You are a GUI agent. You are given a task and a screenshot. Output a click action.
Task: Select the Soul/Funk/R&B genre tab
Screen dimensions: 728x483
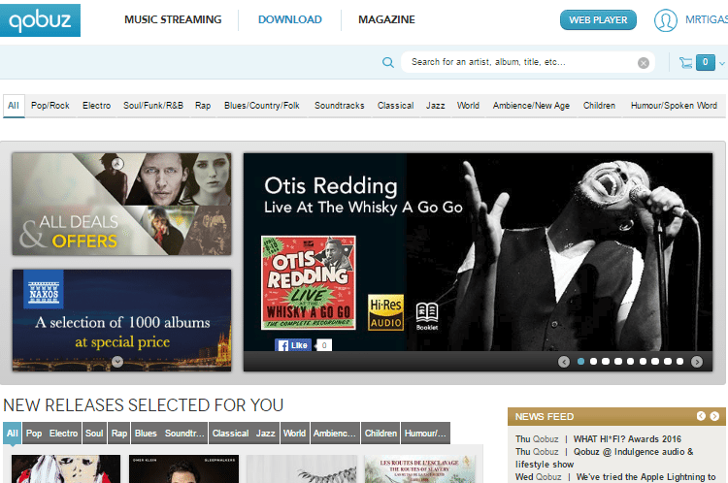153,106
